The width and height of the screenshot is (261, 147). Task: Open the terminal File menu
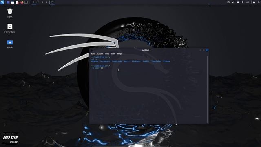pyautogui.click(x=93, y=54)
